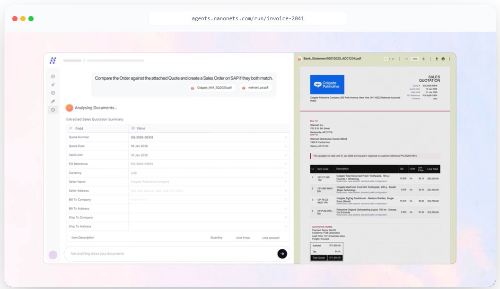Viewport: 500px width, 289px height.
Task: Send message with the arrow button
Action: pos(282,254)
